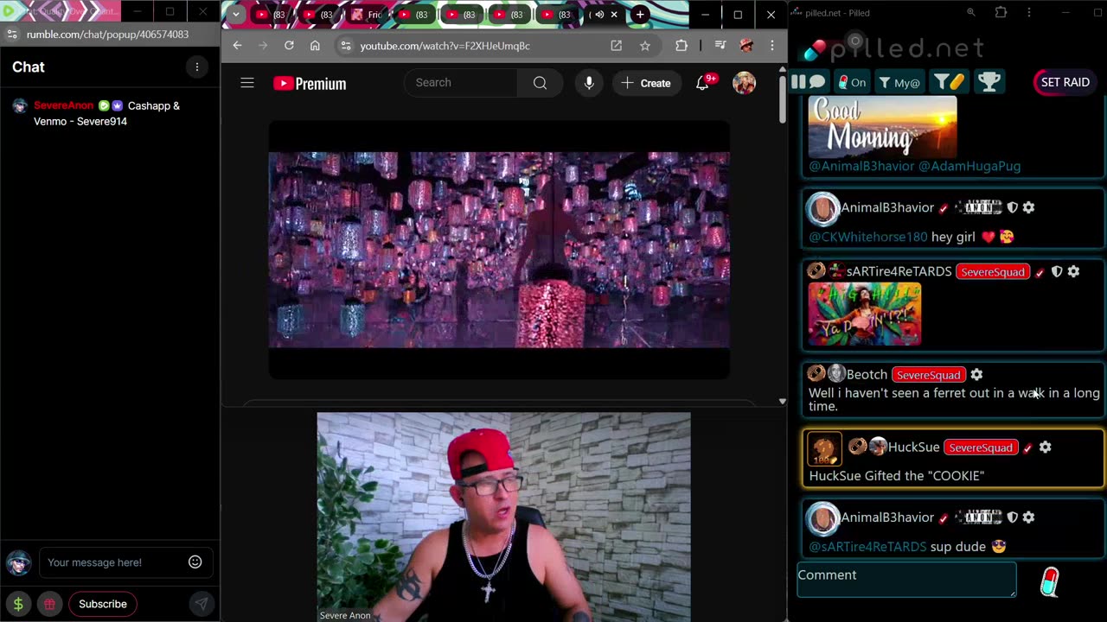Click the pill send button beside Comment
1107x622 pixels.
pos(1049,581)
